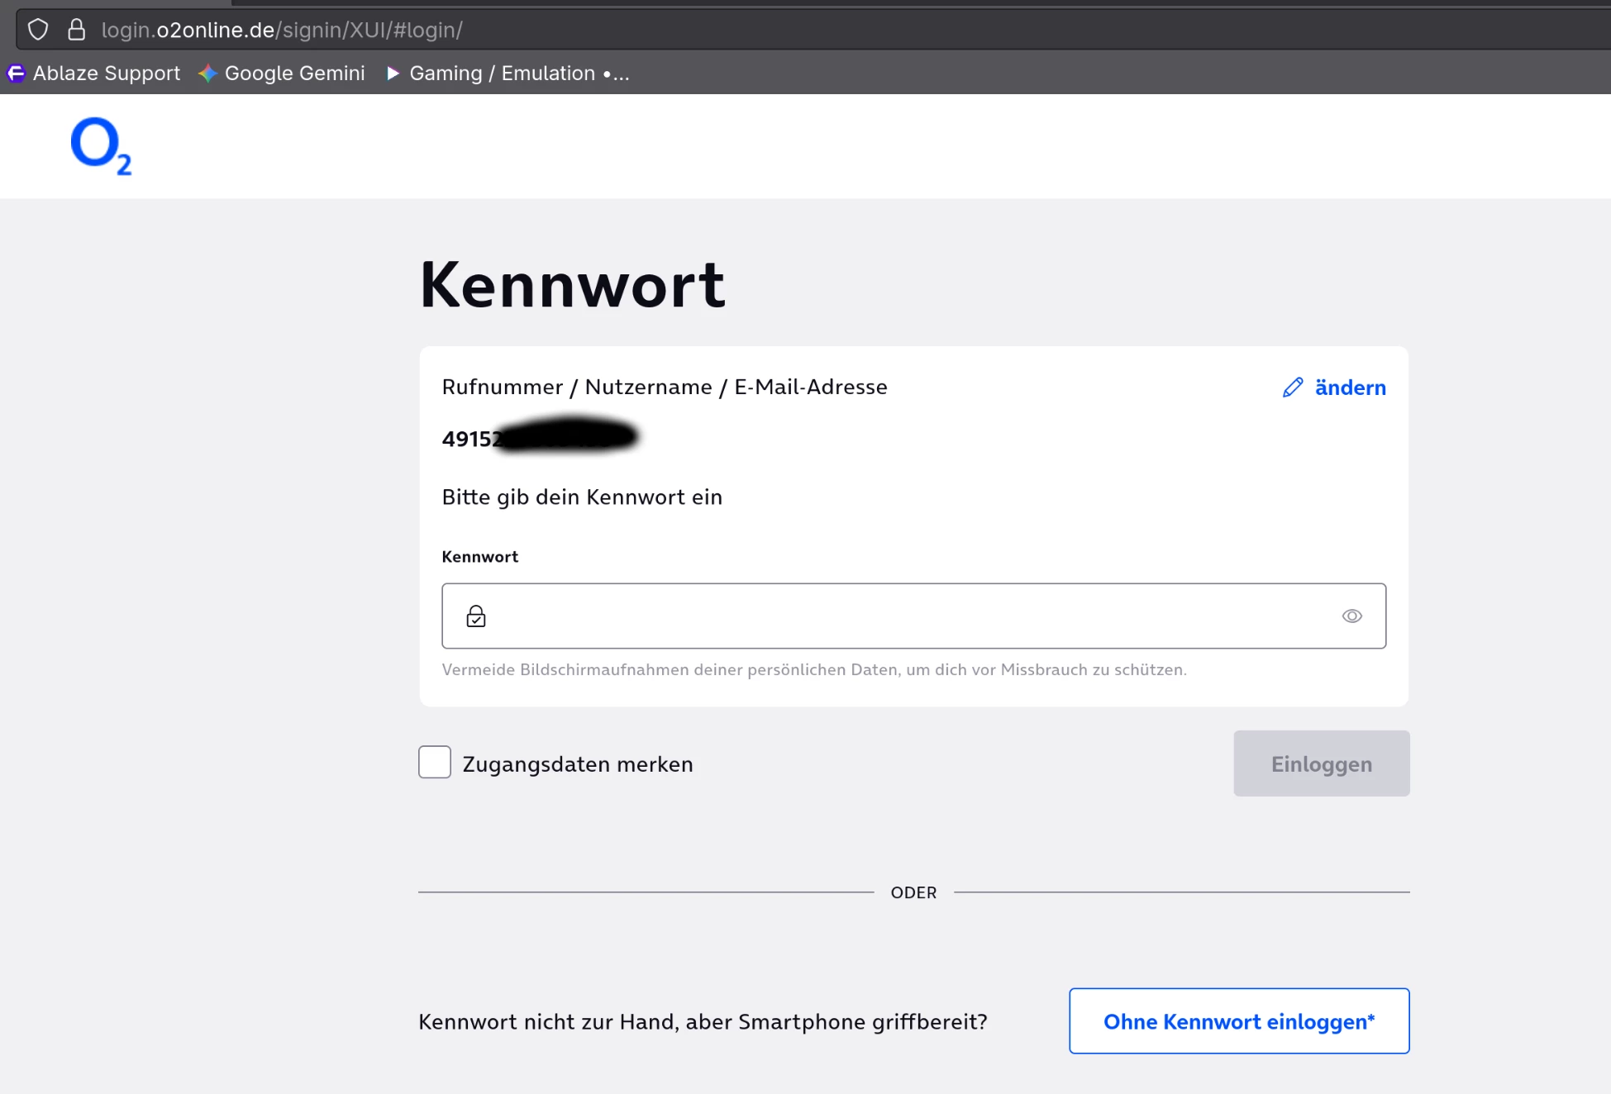Click Ohne Kennwort einloggen button
This screenshot has height=1094, width=1611.
tap(1238, 1021)
